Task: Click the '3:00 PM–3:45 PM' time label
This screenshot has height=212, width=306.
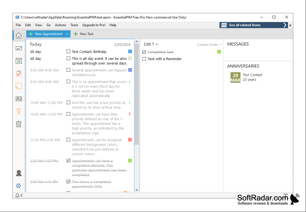Action: pyautogui.click(x=44, y=182)
